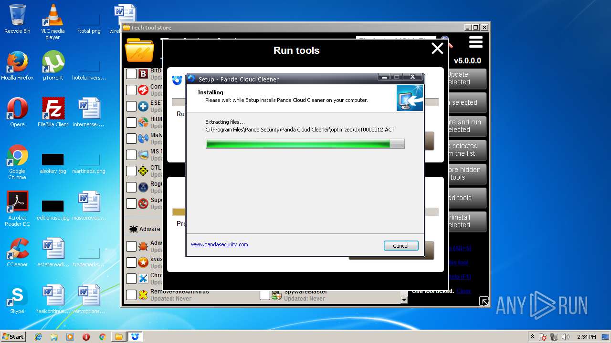611x343 pixels.
Task: Click the Panda setup taskbar button
Action: click(x=135, y=337)
